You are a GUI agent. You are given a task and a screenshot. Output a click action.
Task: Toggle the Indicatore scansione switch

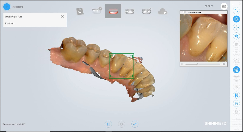pyautogui.click(x=184, y=12)
